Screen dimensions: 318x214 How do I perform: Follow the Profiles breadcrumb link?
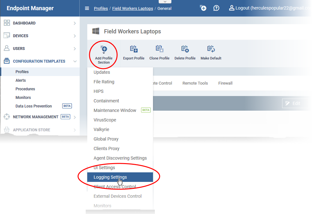101,9
